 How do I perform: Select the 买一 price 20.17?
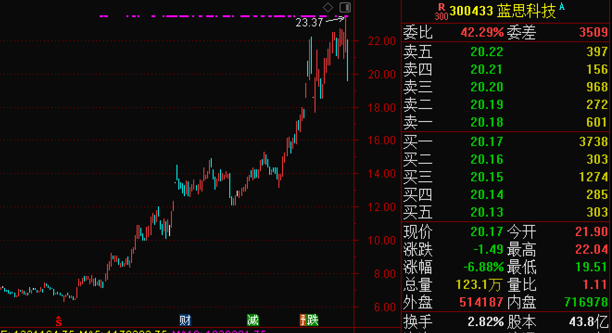point(486,142)
